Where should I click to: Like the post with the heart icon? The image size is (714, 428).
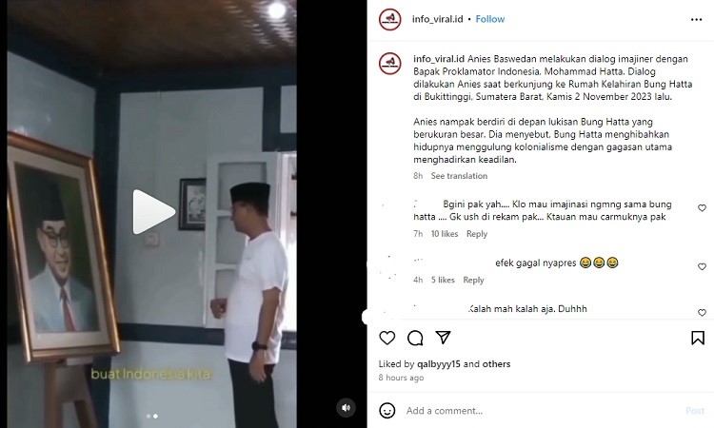click(x=387, y=338)
